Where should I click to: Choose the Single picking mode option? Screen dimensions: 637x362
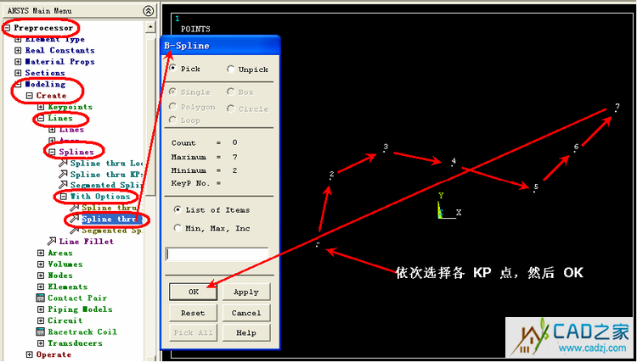[172, 92]
